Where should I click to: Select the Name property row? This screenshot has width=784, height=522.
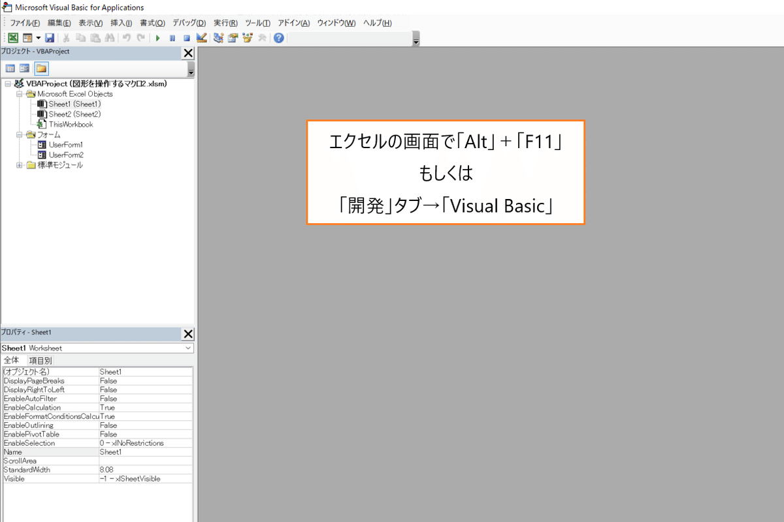97,452
